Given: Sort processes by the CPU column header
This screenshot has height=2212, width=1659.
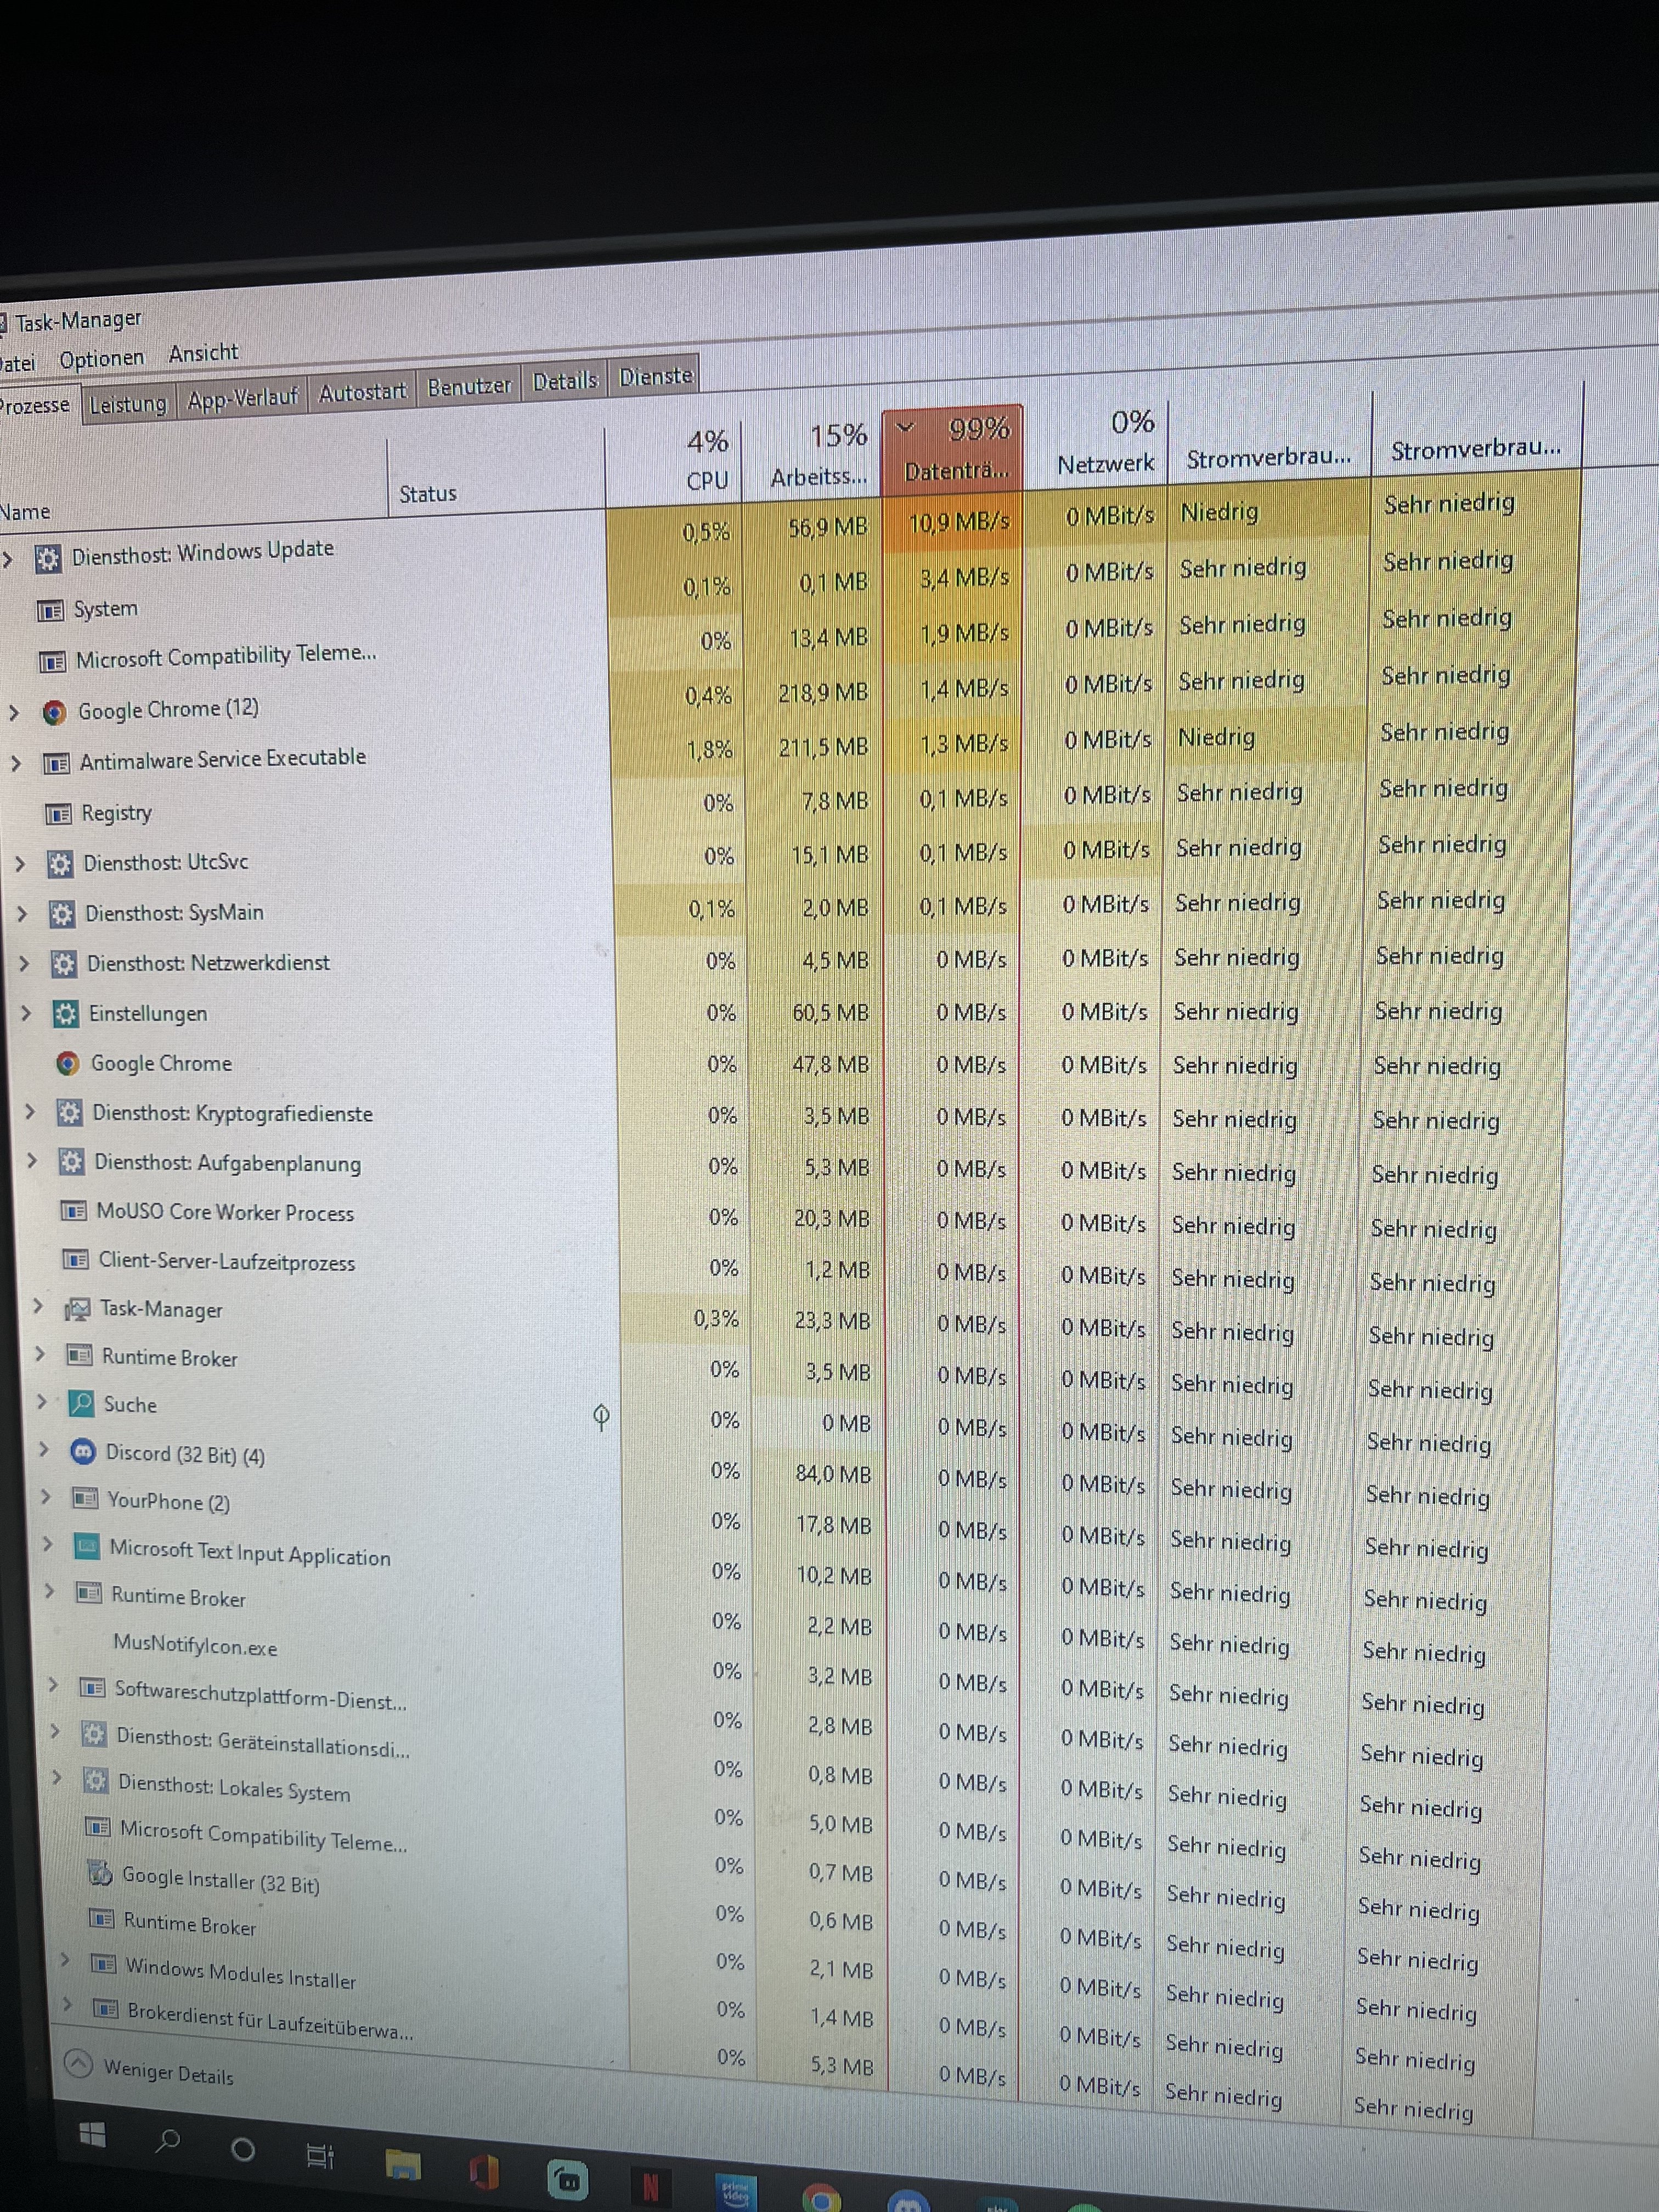Looking at the screenshot, I should pos(706,461).
